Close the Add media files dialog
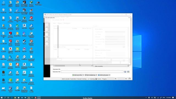Viewport: 176px width, 99px height. tap(129, 18)
